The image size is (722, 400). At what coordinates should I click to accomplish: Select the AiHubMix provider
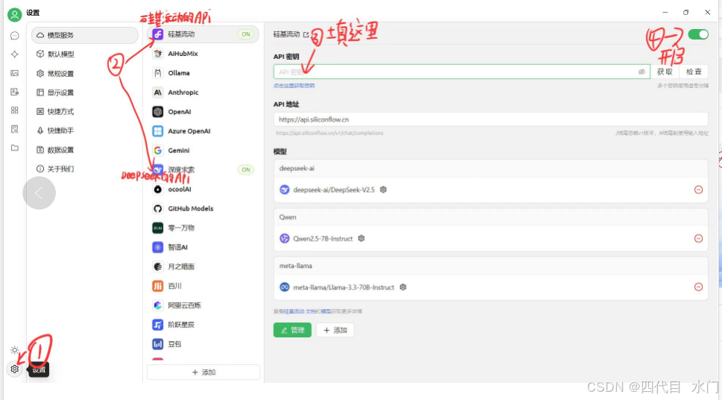[x=203, y=54]
